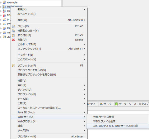
Task: Open ビルド・パス(B) submenu
Action: [x=49, y=44]
